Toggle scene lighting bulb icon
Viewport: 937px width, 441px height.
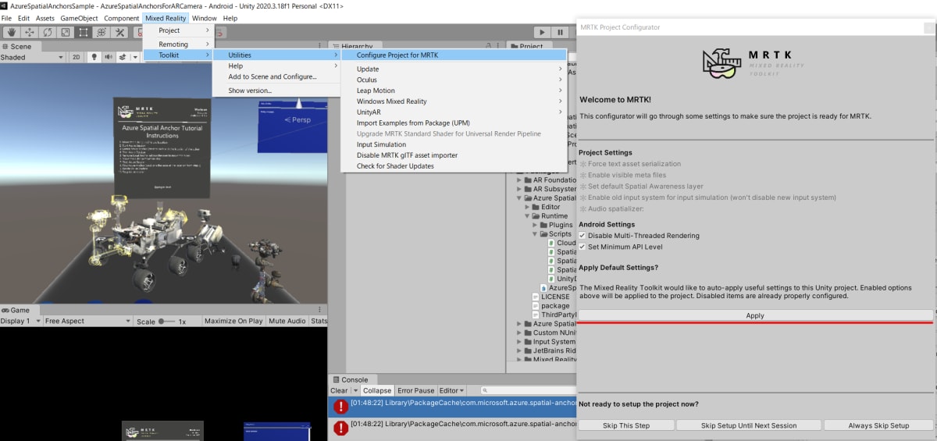pos(94,57)
